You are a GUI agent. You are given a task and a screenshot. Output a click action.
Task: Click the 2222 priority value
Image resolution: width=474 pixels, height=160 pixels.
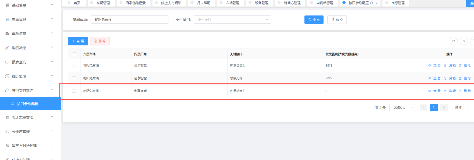tap(329, 78)
